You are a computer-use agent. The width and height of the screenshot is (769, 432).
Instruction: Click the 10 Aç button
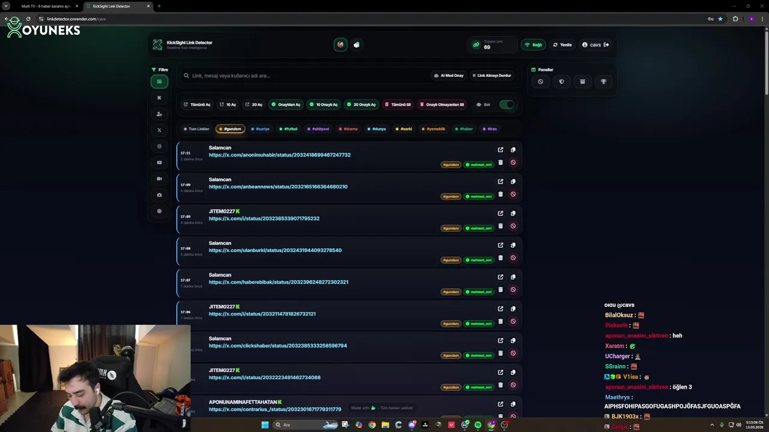[228, 104]
